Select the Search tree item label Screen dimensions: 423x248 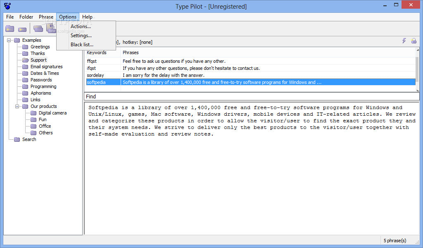pyautogui.click(x=29, y=140)
